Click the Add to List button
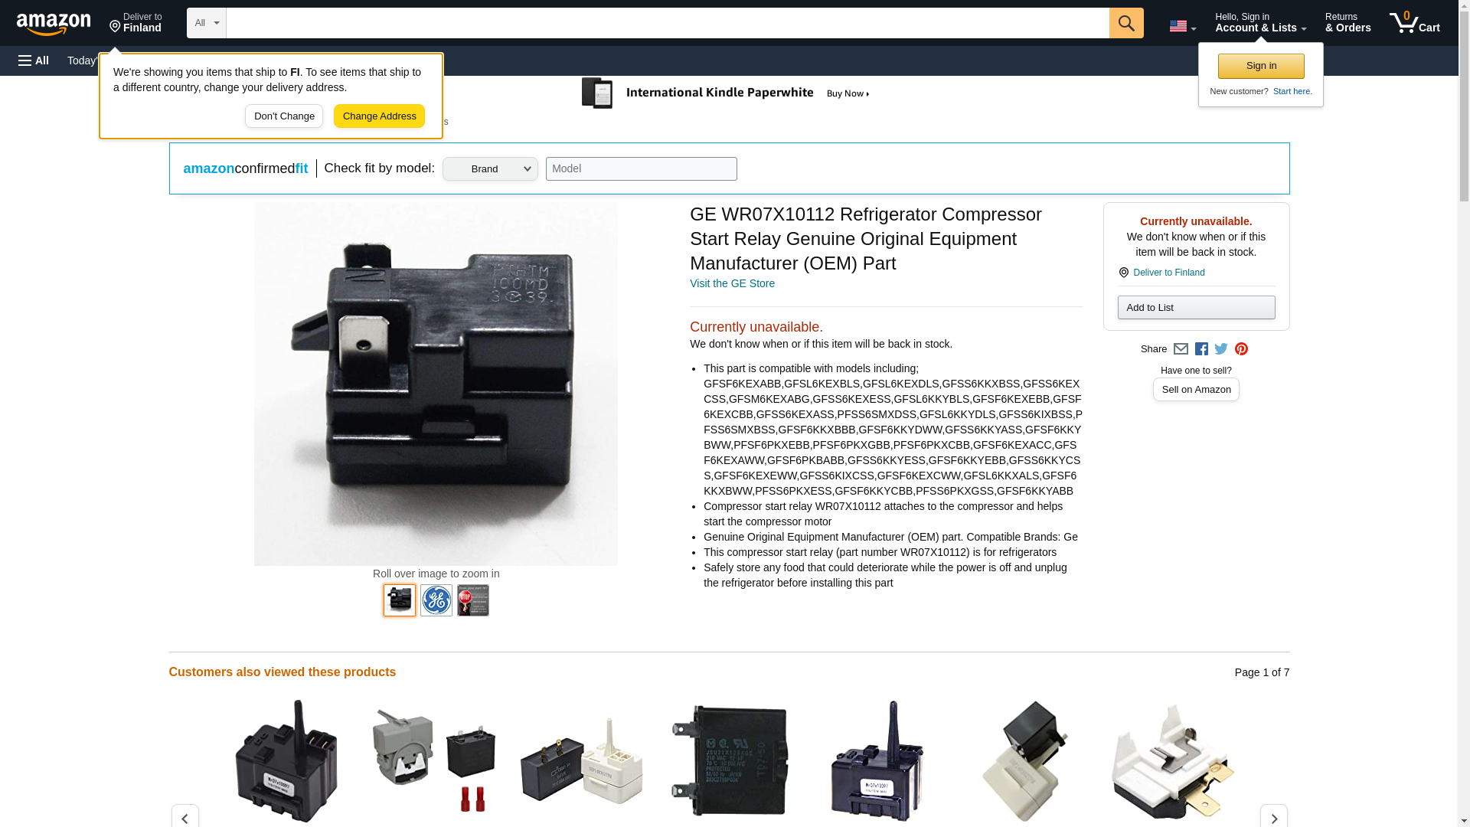The width and height of the screenshot is (1470, 827). coord(1195,308)
